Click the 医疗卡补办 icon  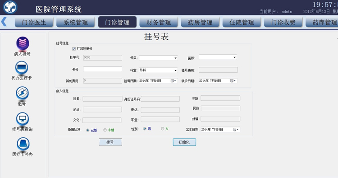tap(23, 144)
